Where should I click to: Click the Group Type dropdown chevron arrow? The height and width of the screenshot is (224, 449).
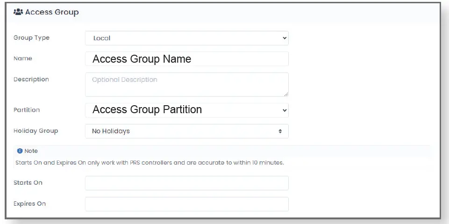tap(285, 38)
